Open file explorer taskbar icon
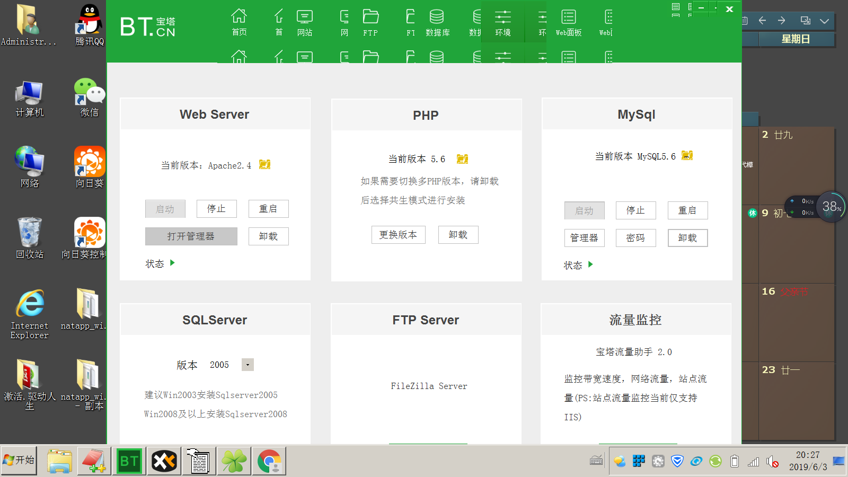Image resolution: width=848 pixels, height=477 pixels. pos(59,461)
